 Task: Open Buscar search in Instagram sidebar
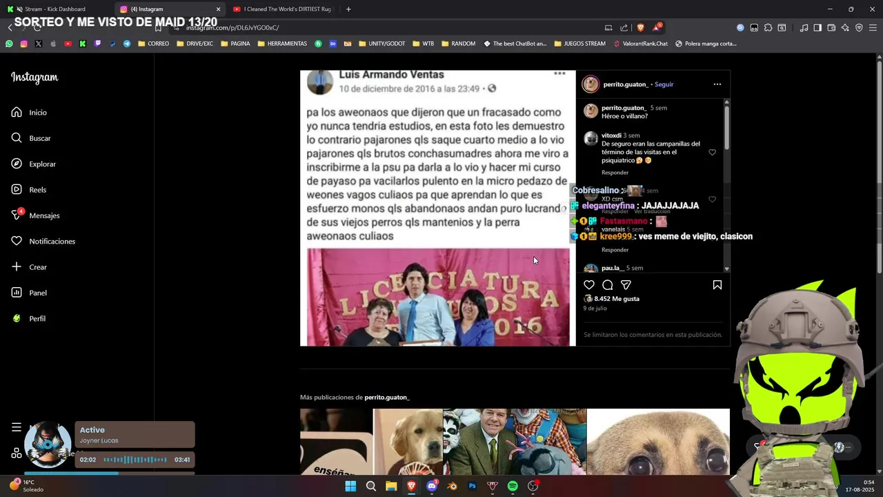tap(31, 138)
